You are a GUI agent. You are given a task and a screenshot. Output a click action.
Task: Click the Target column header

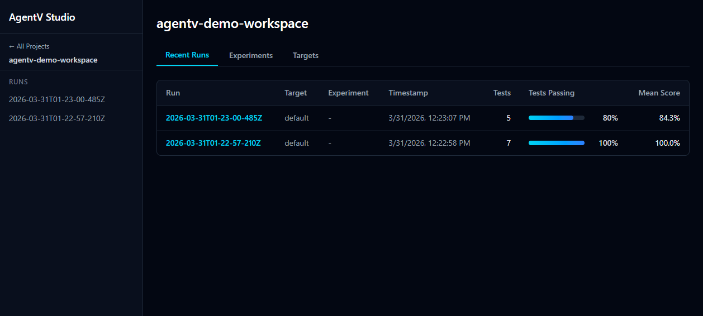[296, 93]
